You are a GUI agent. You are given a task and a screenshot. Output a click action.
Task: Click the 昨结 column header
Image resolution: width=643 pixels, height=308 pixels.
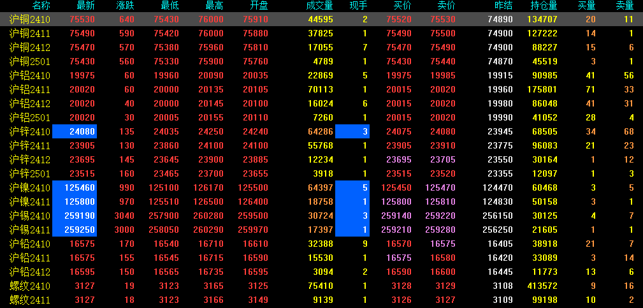(x=503, y=6)
